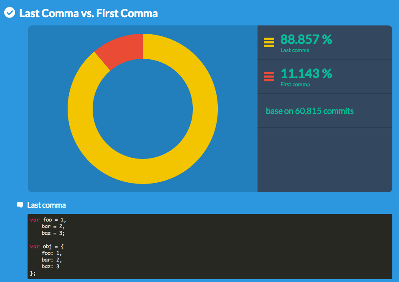399x282 pixels.
Task: Click the "bar: 2," line inside obj
Action: [52, 259]
